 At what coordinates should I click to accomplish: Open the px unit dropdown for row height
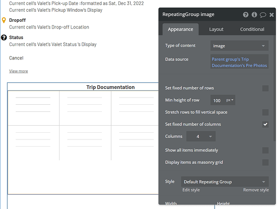point(230,100)
